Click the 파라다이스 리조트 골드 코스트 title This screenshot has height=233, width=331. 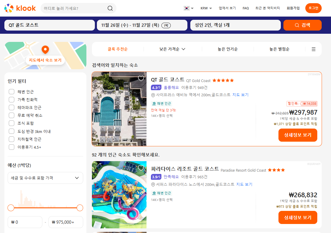click(185, 169)
